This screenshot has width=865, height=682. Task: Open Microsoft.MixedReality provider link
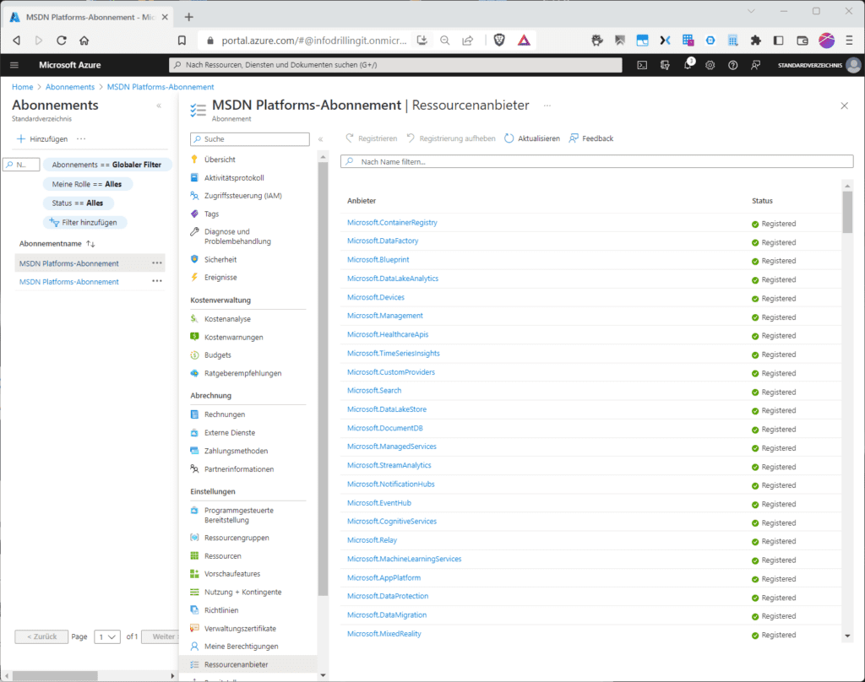[x=384, y=634]
